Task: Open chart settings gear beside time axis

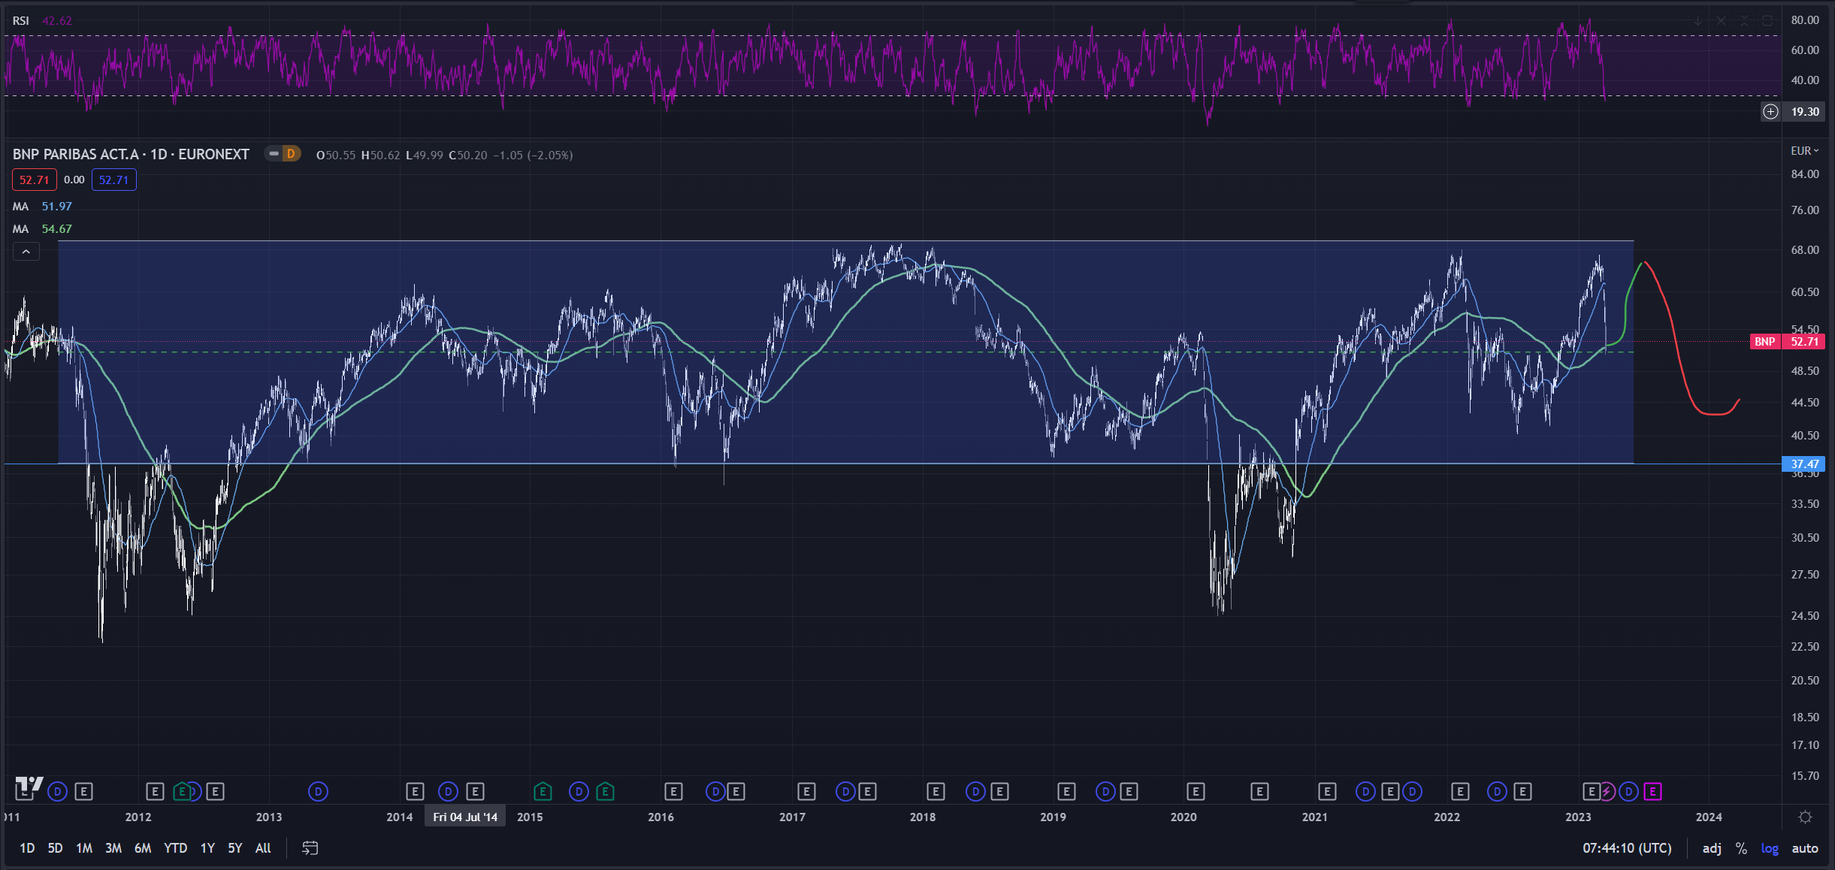Action: pos(1805,817)
